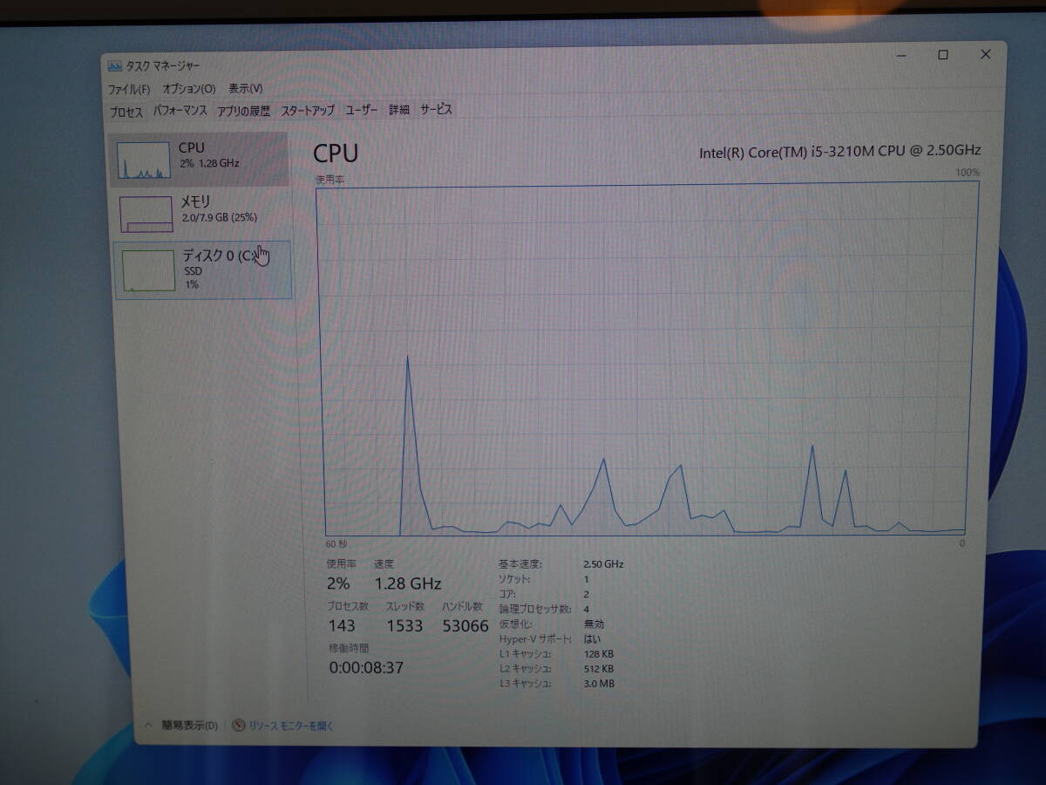Open the オプション(O) menu
The width and height of the screenshot is (1046, 785).
[189, 89]
